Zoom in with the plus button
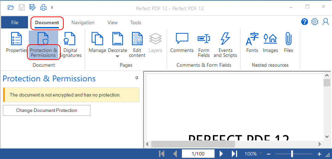332x159 pixels. point(319,154)
